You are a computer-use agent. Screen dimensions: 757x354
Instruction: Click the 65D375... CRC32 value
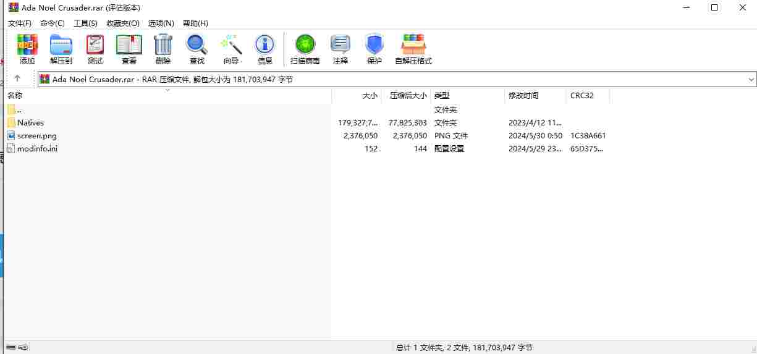click(x=586, y=148)
